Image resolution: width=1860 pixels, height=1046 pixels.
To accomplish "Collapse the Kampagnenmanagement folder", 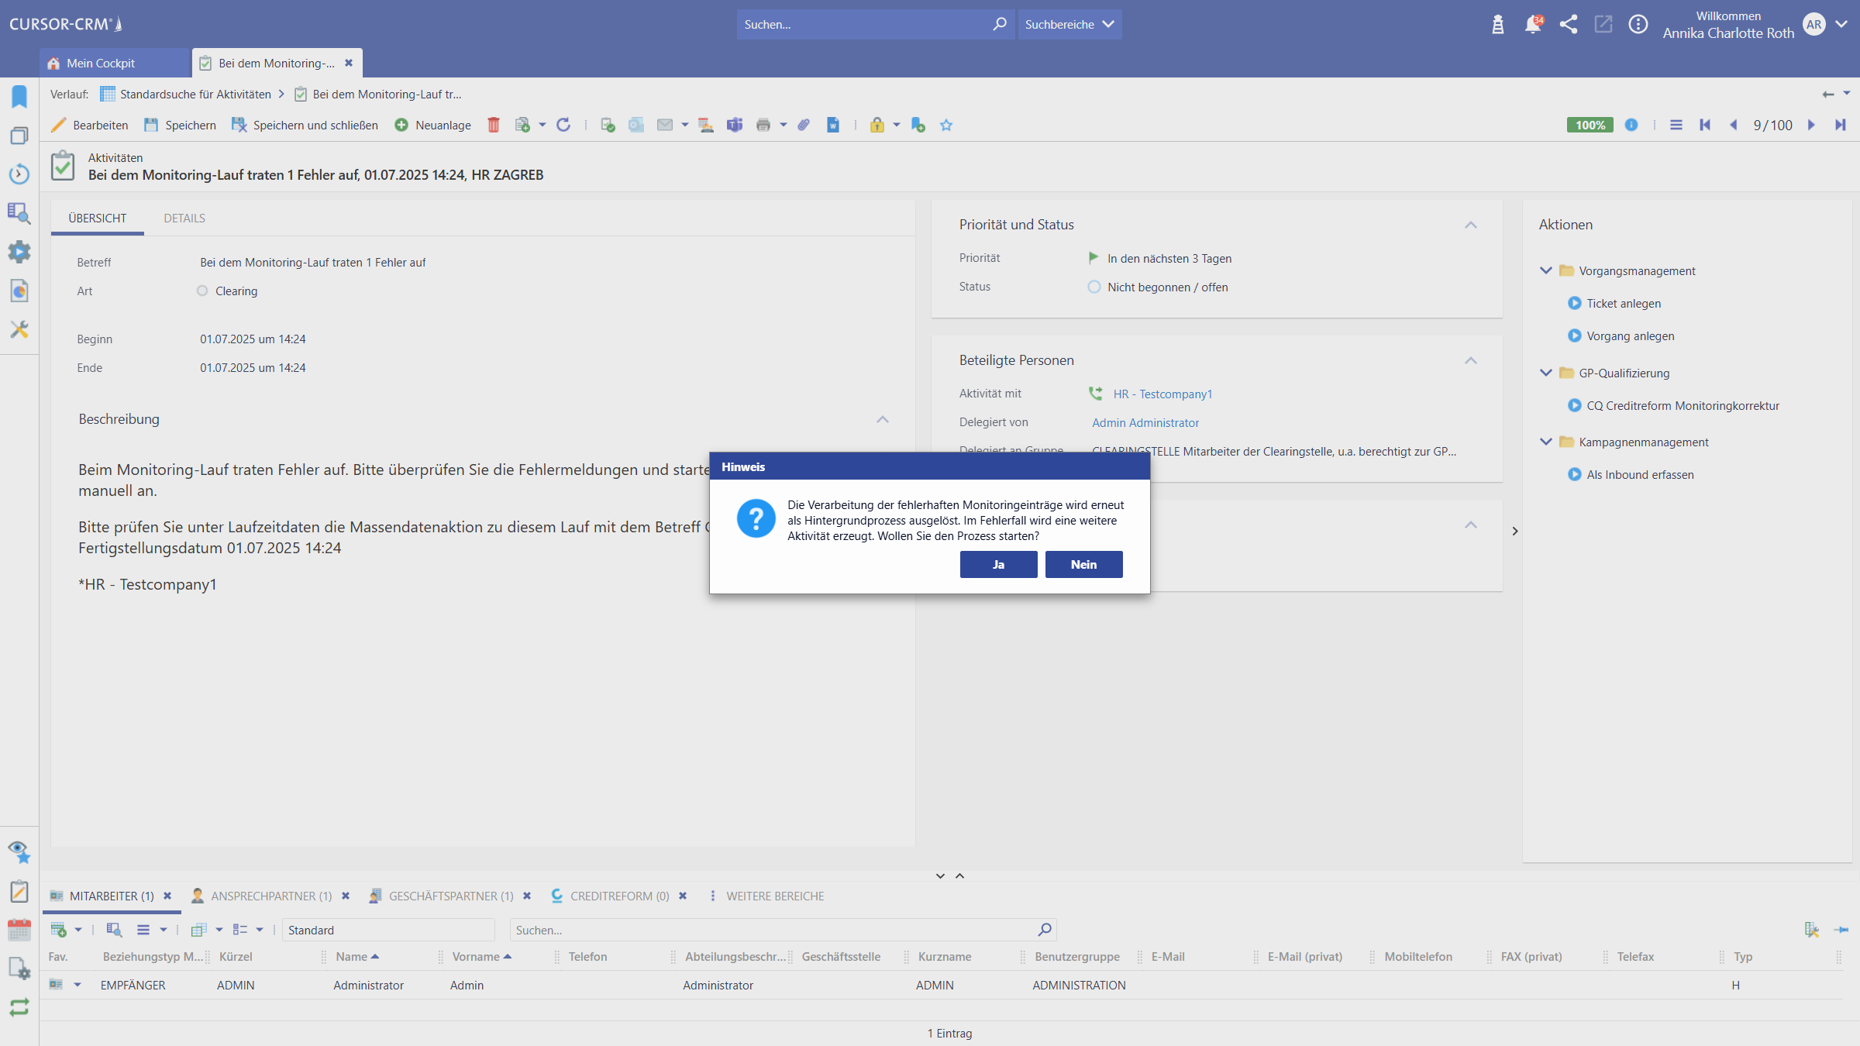I will (x=1546, y=442).
